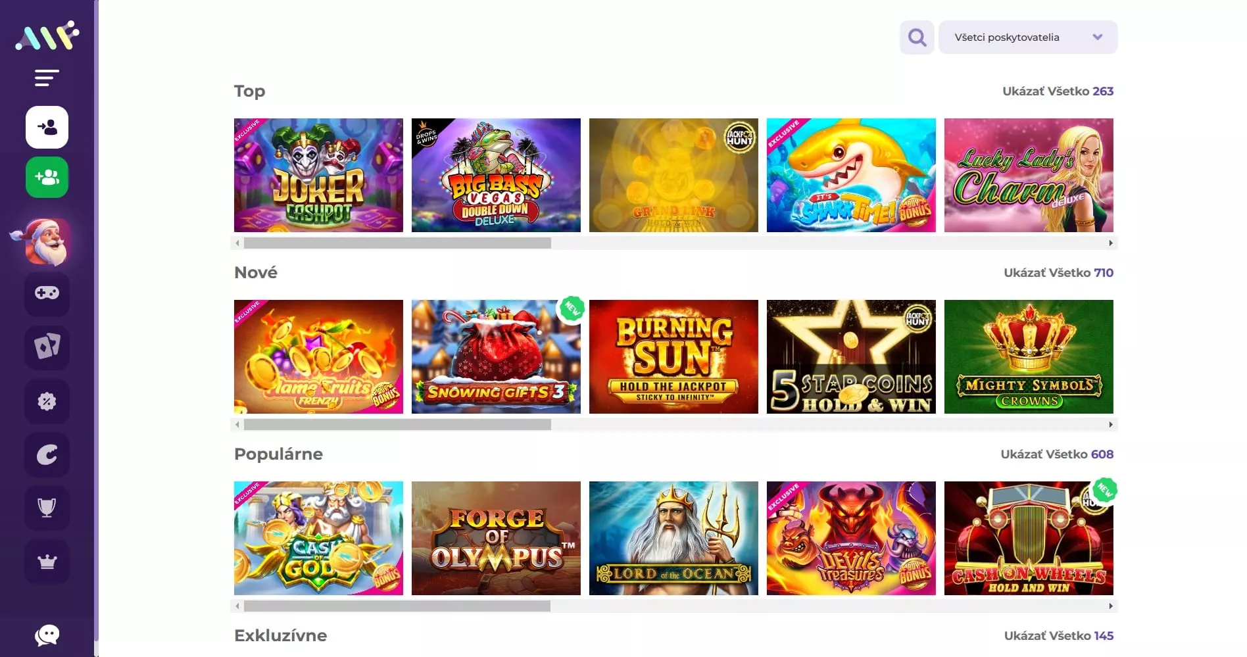
Task: Select the card games icon in sidebar
Action: (x=47, y=347)
